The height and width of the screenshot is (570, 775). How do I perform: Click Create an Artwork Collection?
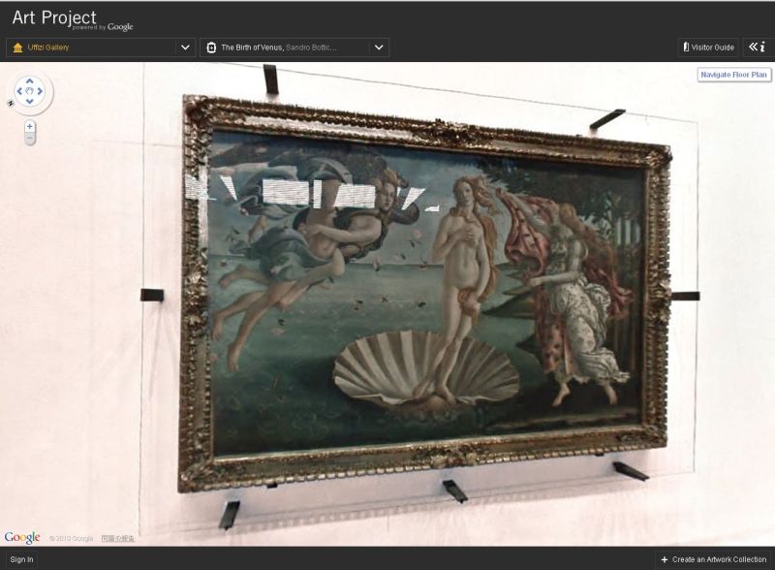click(x=714, y=559)
